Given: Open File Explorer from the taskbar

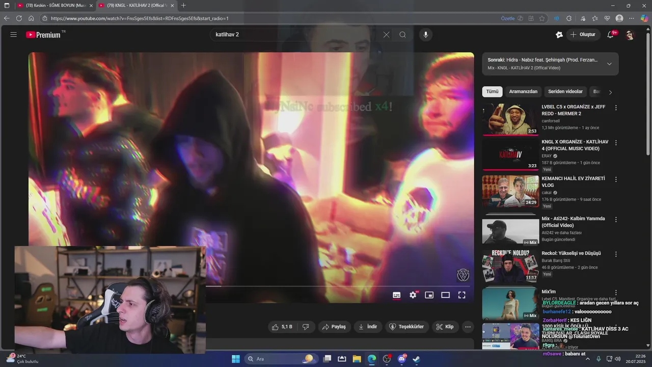Looking at the screenshot, I should click(357, 359).
